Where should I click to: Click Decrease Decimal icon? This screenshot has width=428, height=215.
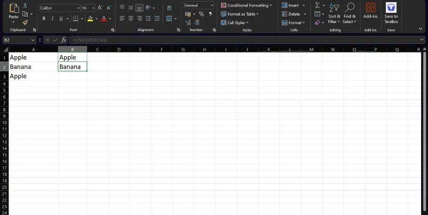196,22
